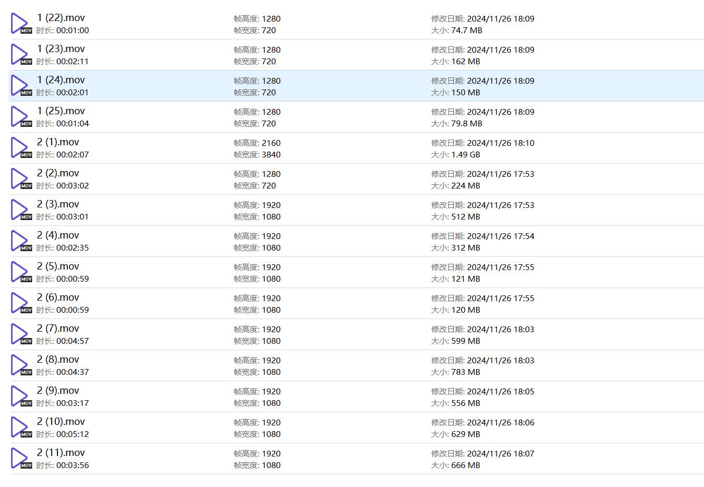
Task: Click the video icon for 2 (9).mov
Action: [x=21, y=396]
